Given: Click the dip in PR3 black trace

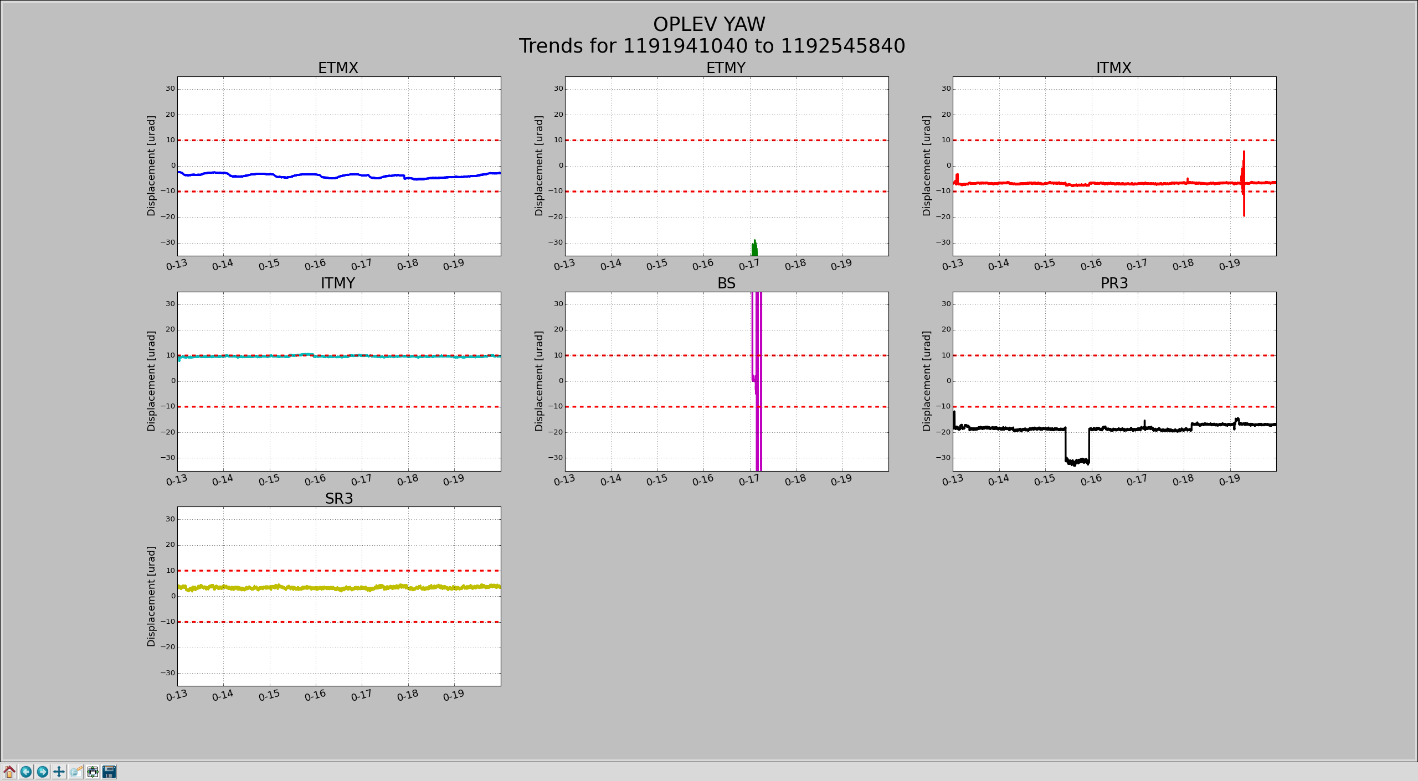Looking at the screenshot, I should pyautogui.click(x=1077, y=461).
